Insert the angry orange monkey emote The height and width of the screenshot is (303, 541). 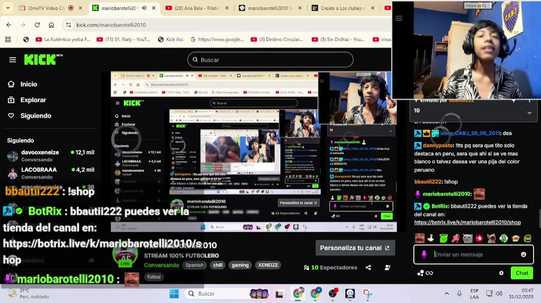[516, 238]
